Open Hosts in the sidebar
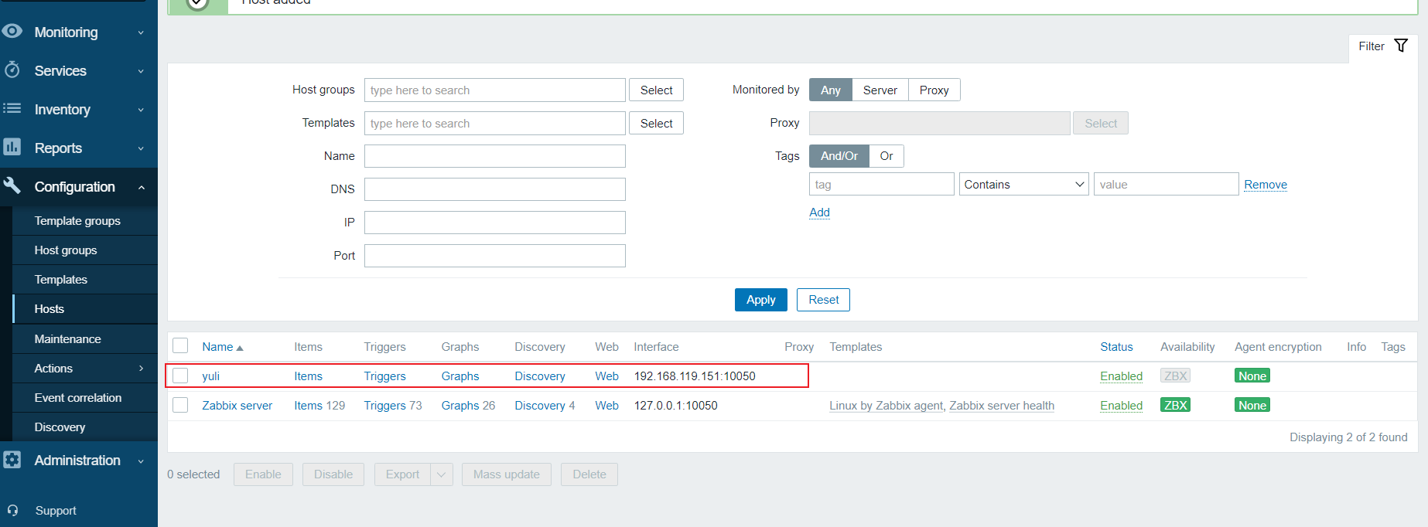1428x527 pixels. (50, 309)
